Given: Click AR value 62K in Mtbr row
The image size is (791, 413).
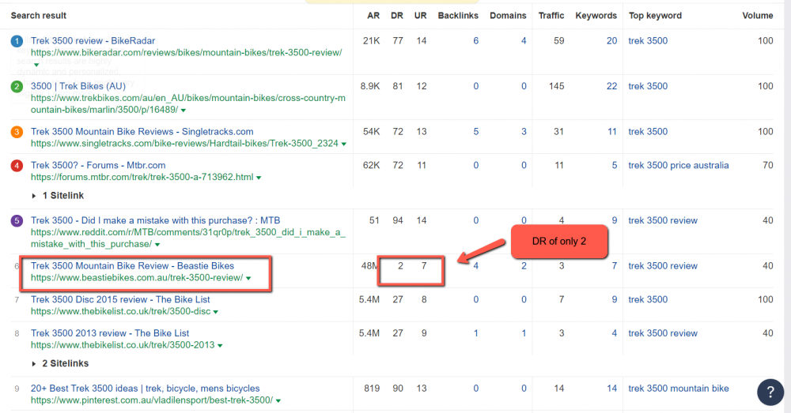Looking at the screenshot, I should click(371, 165).
